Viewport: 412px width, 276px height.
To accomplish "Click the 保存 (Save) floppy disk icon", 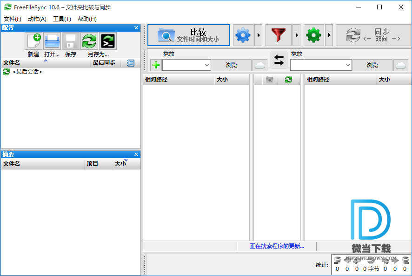I will pyautogui.click(x=71, y=41).
